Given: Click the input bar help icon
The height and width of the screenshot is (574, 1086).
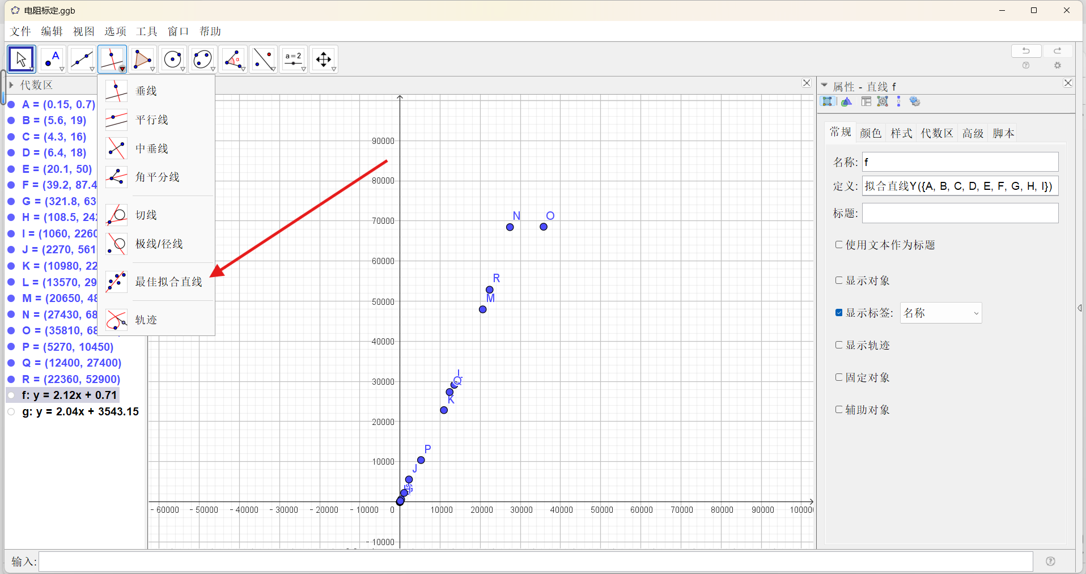Looking at the screenshot, I should (x=1050, y=561).
